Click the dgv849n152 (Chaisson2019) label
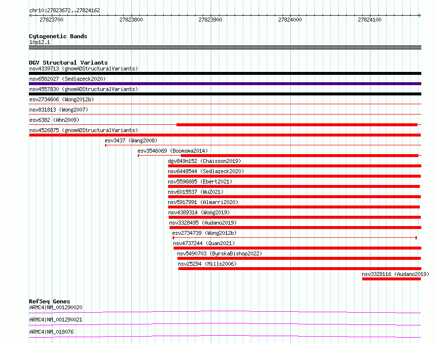The height and width of the screenshot is (343, 435). coord(204,161)
